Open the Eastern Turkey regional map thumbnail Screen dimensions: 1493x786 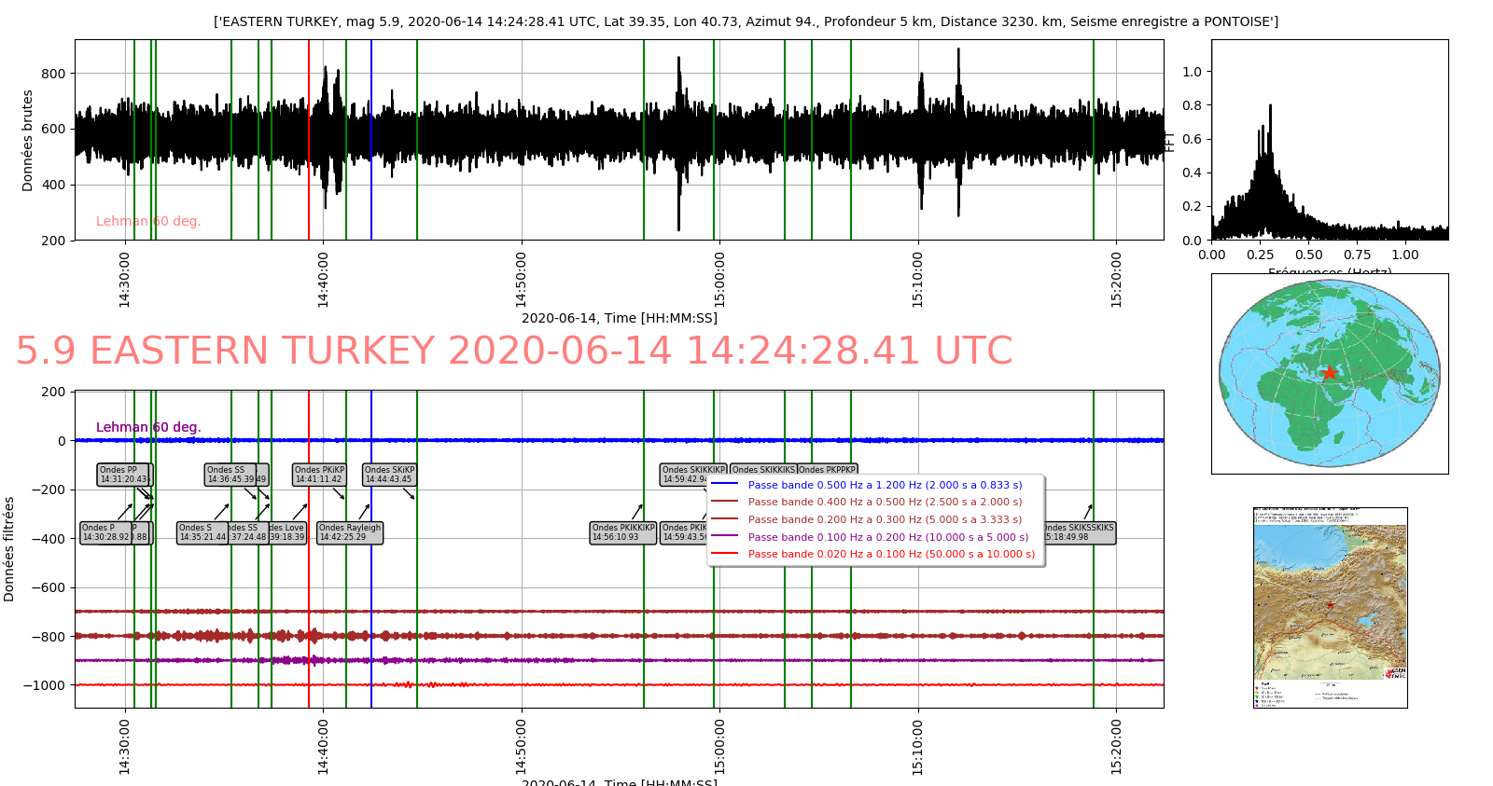[x=1330, y=607]
